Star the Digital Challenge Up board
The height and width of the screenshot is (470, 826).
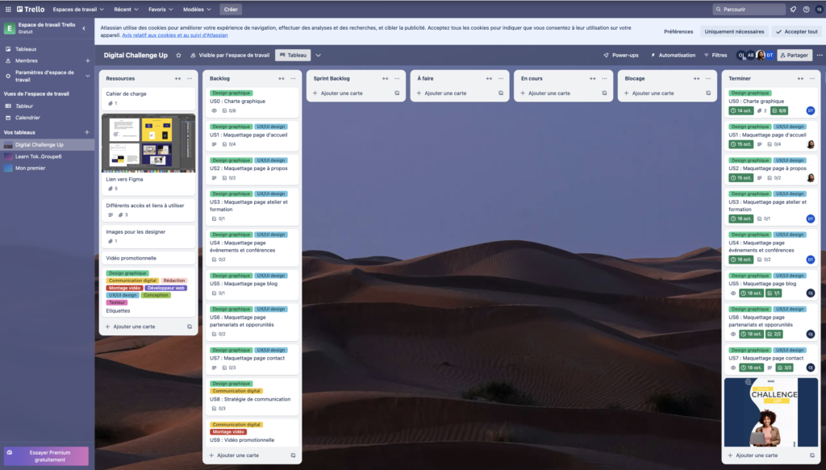(178, 56)
